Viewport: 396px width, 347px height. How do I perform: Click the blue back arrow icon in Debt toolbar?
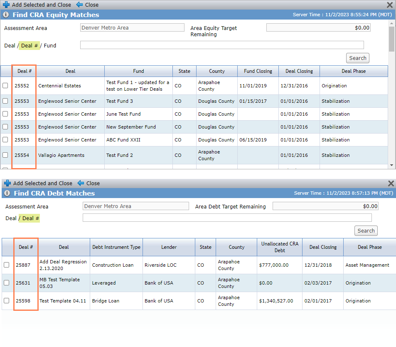(x=81, y=183)
